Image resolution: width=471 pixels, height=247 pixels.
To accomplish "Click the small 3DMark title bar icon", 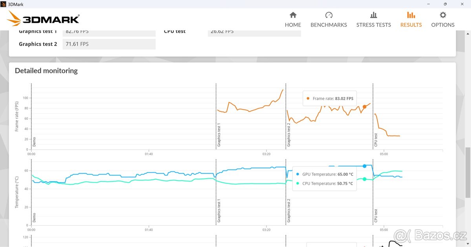I will (x=4, y=4).
